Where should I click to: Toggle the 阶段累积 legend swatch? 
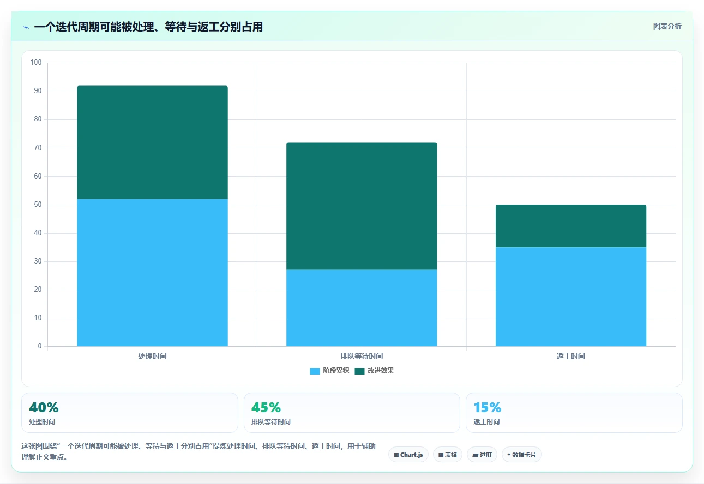coord(315,371)
